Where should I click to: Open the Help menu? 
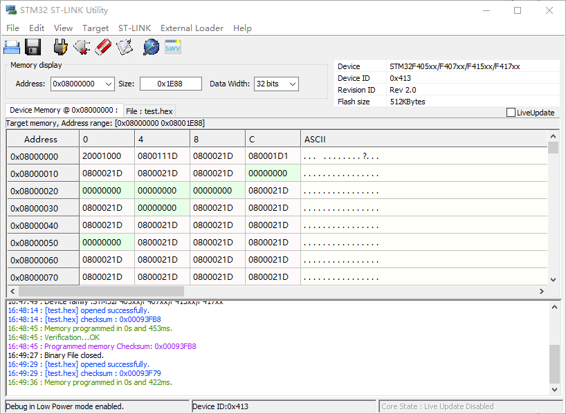click(242, 28)
